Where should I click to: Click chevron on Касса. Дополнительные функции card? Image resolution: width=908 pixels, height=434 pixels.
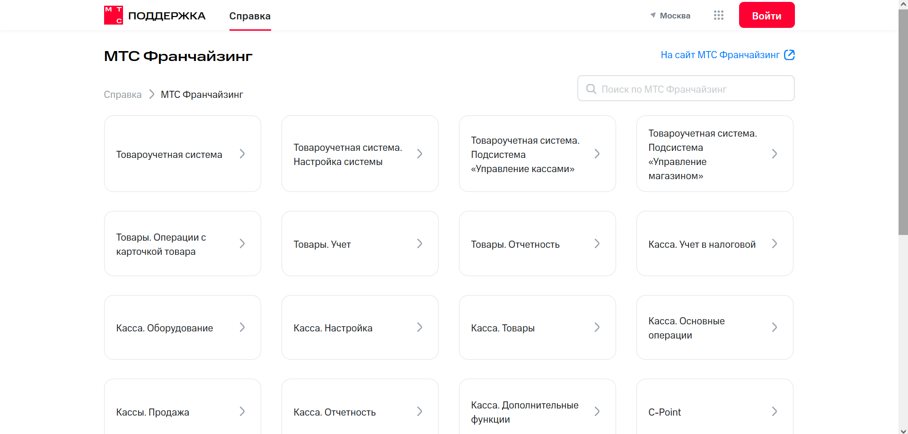coord(597,411)
